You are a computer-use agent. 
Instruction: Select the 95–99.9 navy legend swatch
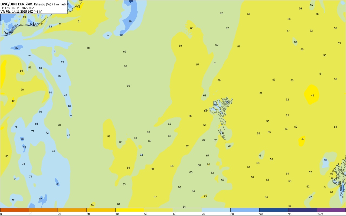tap(302, 210)
